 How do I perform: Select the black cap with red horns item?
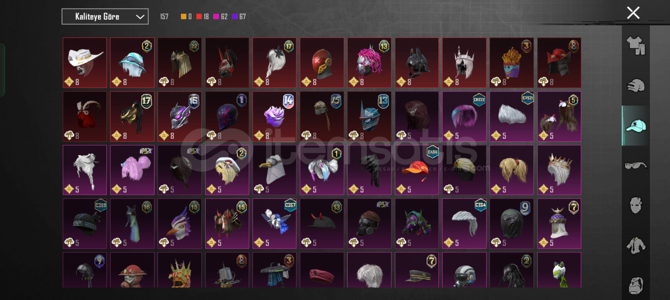point(322,224)
